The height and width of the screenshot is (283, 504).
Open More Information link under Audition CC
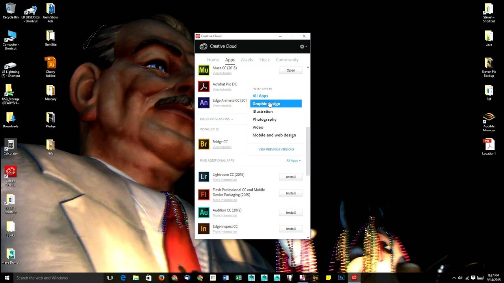point(225,215)
